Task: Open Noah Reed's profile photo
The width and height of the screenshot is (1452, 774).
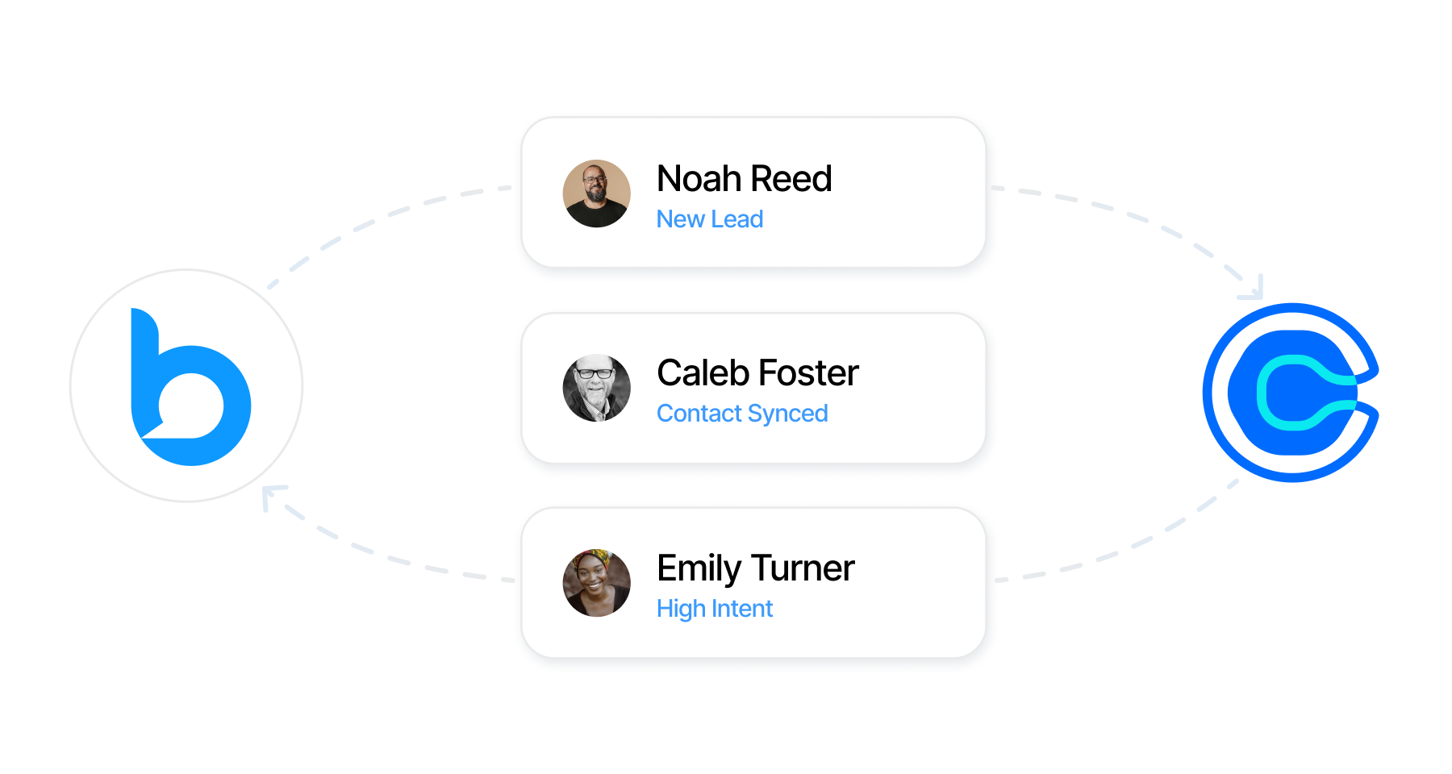Action: 597,193
